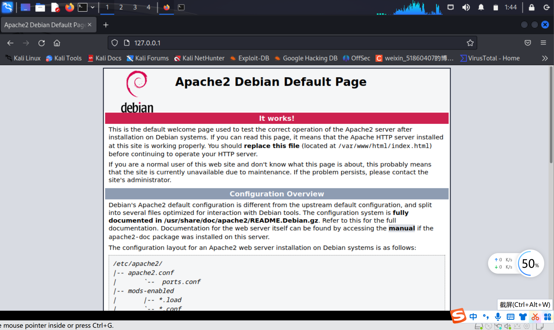Image resolution: width=554 pixels, height=330 pixels.
Task: Open the on-screen keyboard icon
Action: [510, 317]
